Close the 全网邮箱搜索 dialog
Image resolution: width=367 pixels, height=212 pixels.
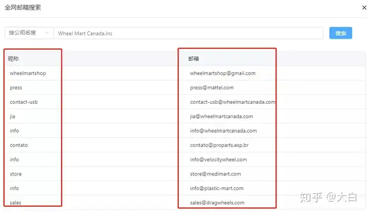click(x=364, y=8)
